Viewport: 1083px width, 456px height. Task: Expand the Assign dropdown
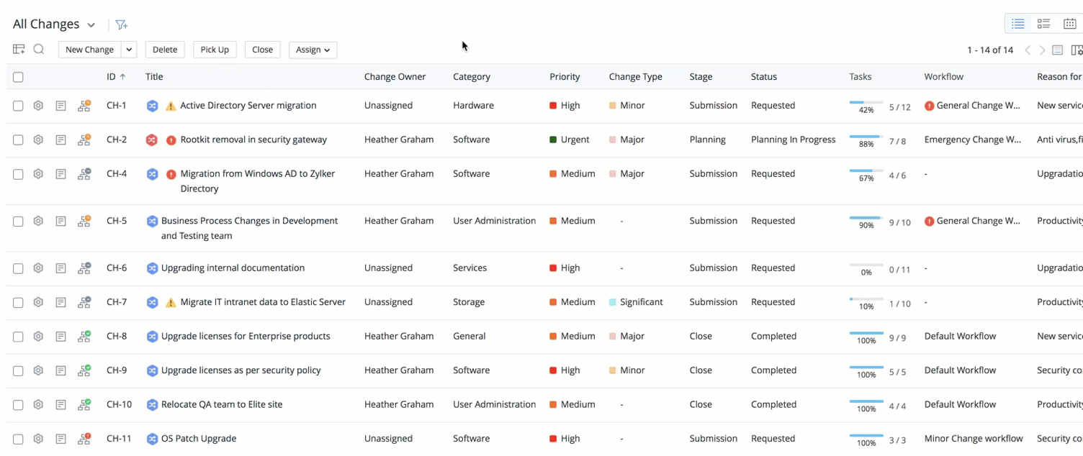(313, 50)
